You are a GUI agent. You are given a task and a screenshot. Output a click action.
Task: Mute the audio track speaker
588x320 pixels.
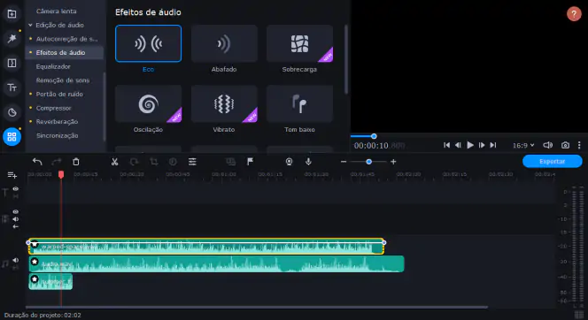pyautogui.click(x=15, y=260)
